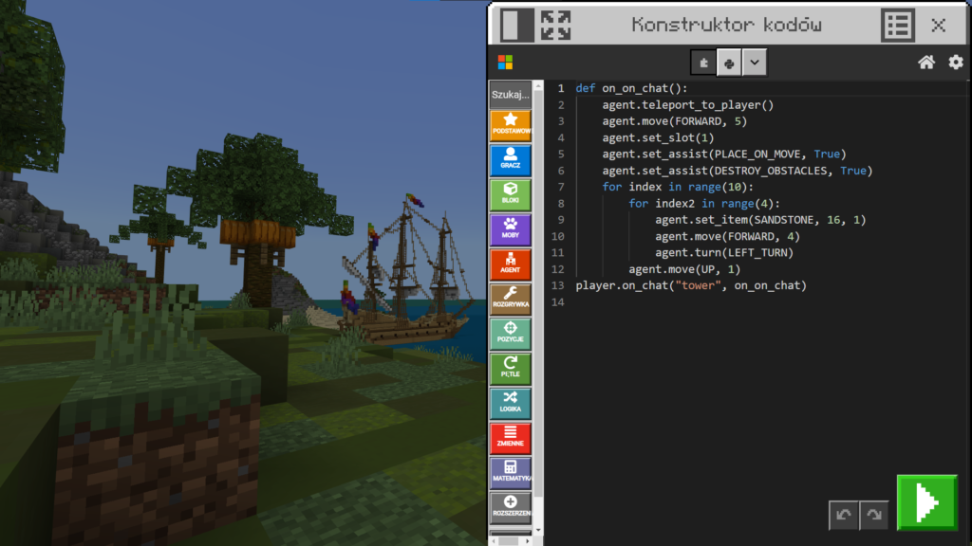Switch to Python editor view

coord(729,63)
